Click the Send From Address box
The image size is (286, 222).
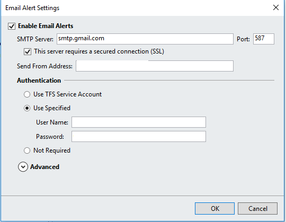pos(155,66)
